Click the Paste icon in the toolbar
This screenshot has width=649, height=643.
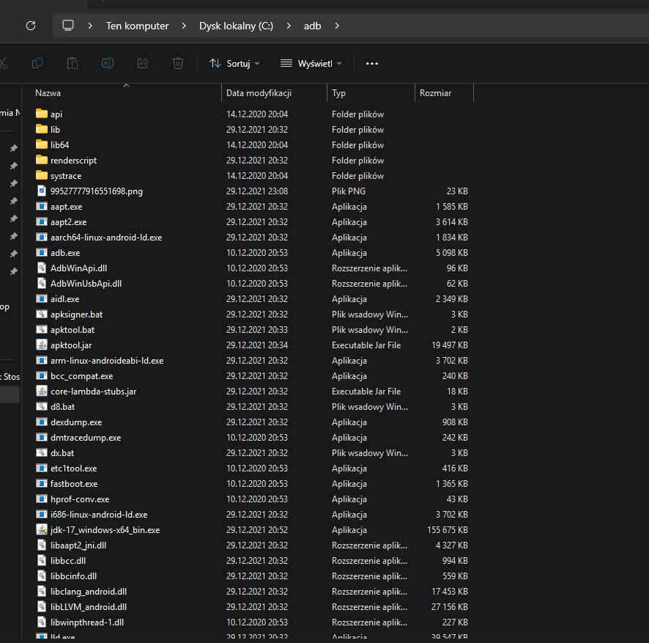(73, 64)
